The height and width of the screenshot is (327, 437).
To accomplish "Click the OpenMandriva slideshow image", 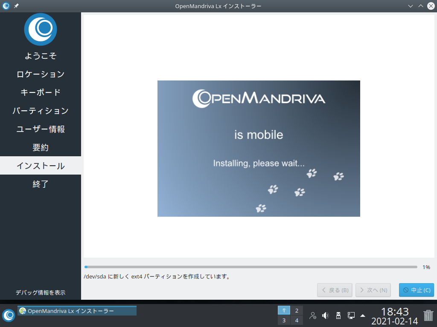I will pyautogui.click(x=259, y=149).
